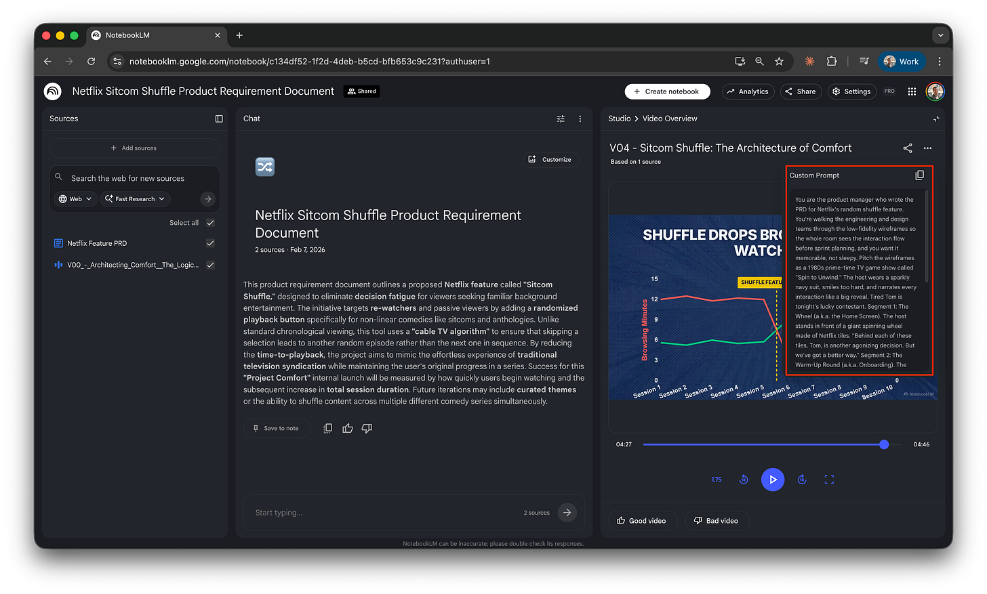Rate as Good video
This screenshot has height=594, width=987.
coord(641,521)
